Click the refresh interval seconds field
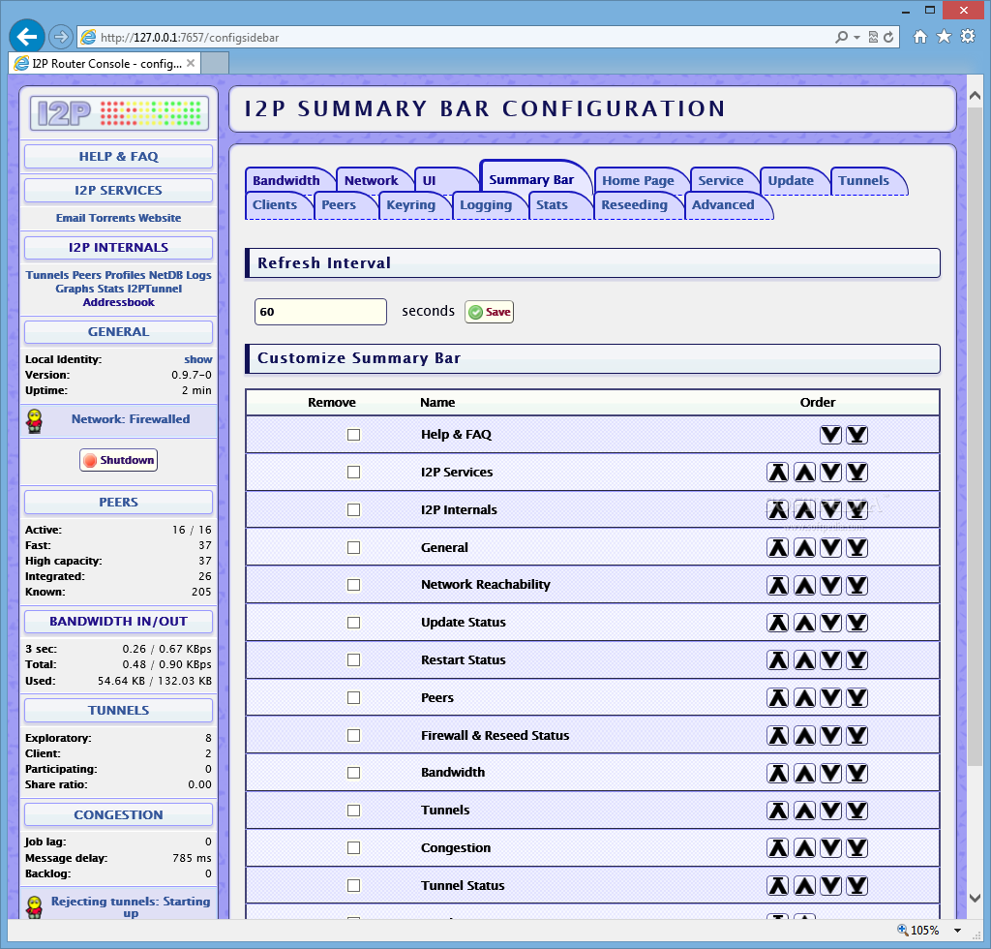991x949 pixels. [x=320, y=312]
